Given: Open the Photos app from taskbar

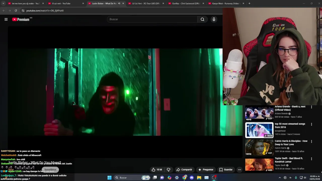Looking at the screenshot, I should pos(207,178).
